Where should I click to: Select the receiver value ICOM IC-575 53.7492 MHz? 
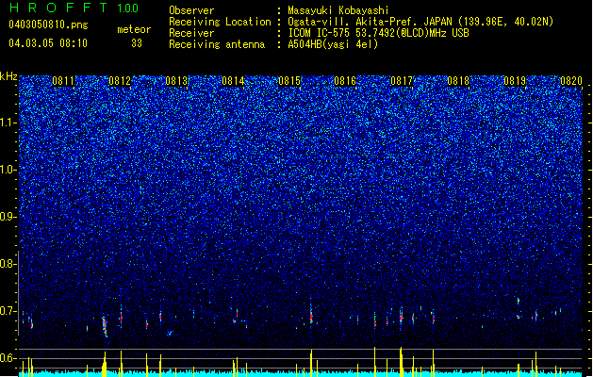pos(378,33)
